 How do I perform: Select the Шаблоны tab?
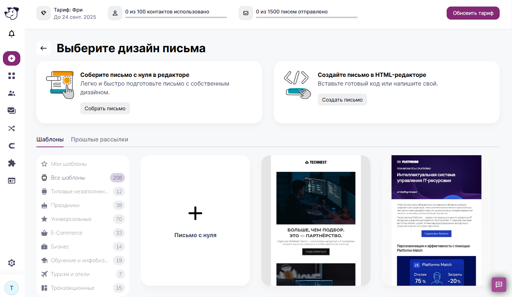point(50,139)
